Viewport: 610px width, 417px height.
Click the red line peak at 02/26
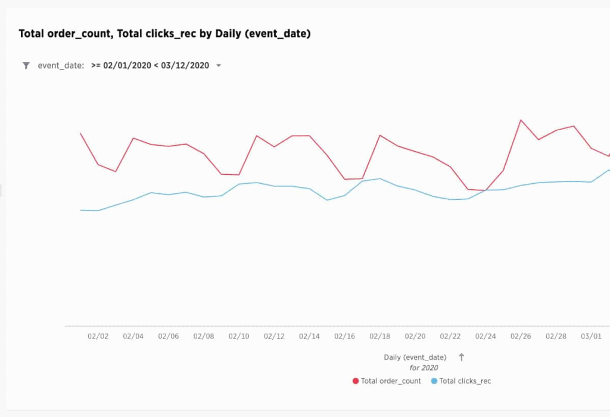[x=521, y=120]
